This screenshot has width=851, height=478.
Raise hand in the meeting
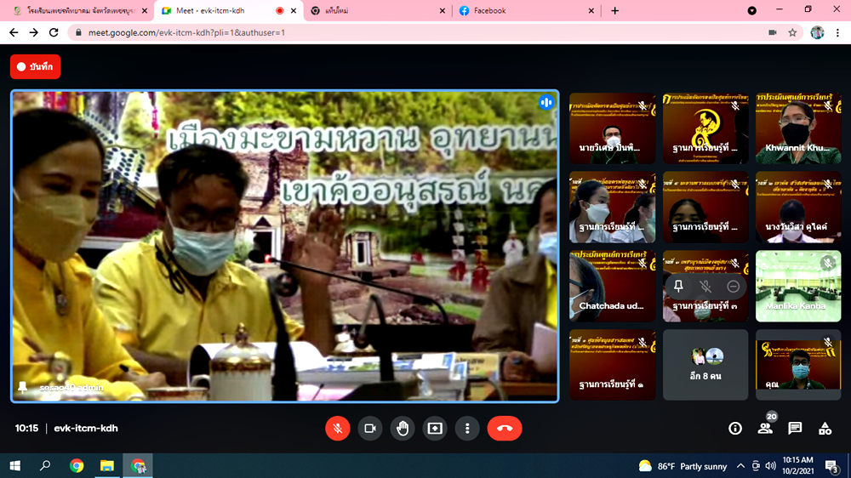point(403,429)
